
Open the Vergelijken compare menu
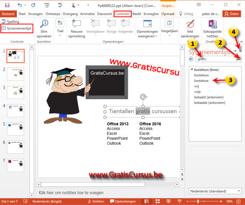[169, 28]
